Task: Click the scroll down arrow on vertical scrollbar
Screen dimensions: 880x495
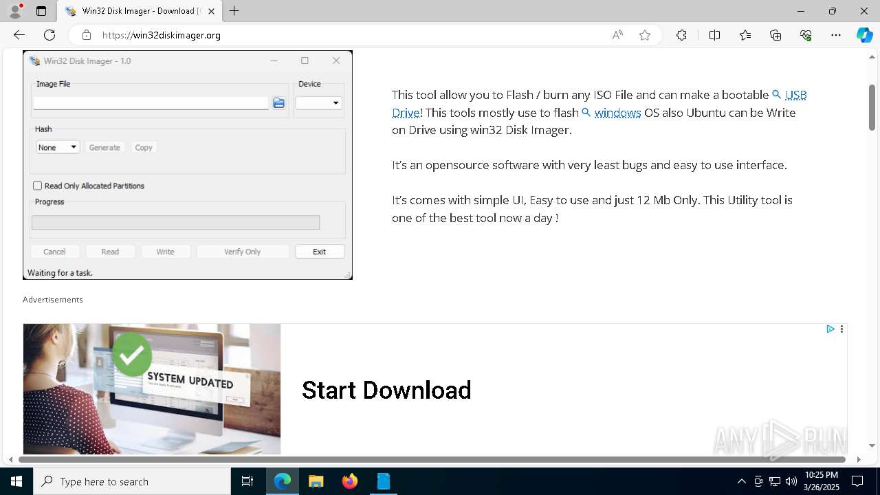Action: click(x=872, y=445)
